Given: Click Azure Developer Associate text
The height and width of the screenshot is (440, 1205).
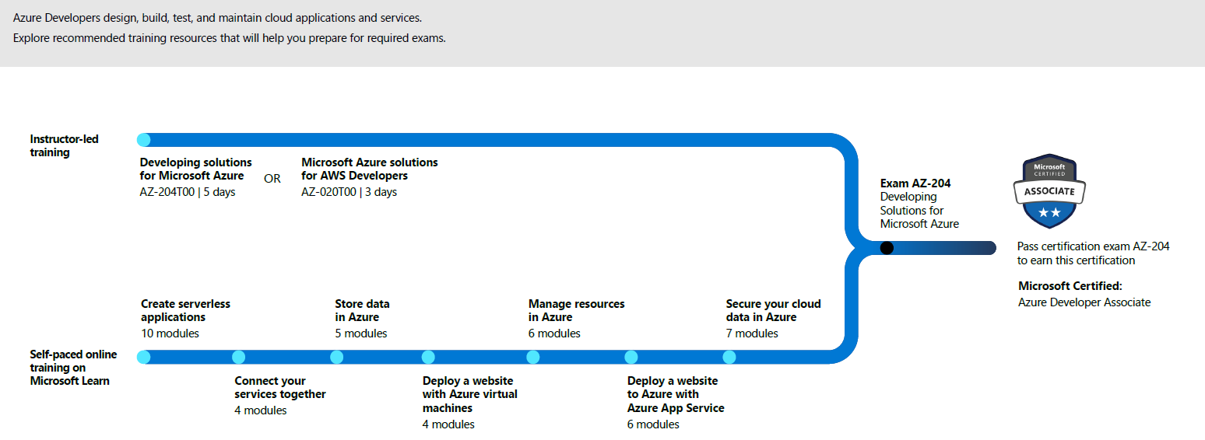Looking at the screenshot, I should click(1084, 302).
